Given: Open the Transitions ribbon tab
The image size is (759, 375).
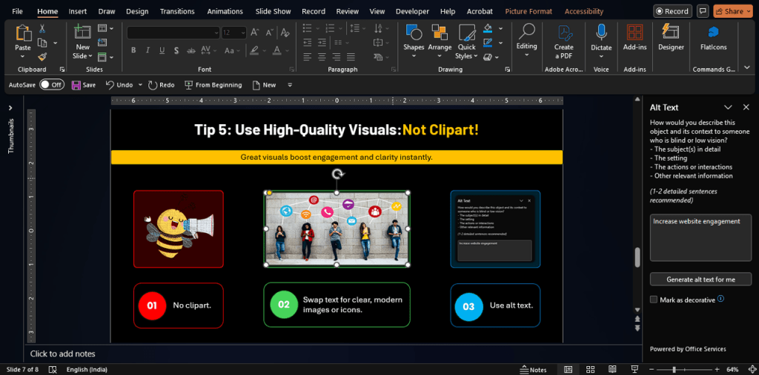Looking at the screenshot, I should pyautogui.click(x=177, y=12).
